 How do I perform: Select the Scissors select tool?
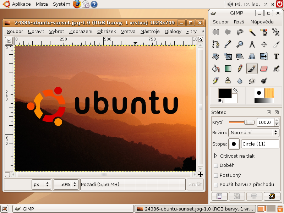276,32
